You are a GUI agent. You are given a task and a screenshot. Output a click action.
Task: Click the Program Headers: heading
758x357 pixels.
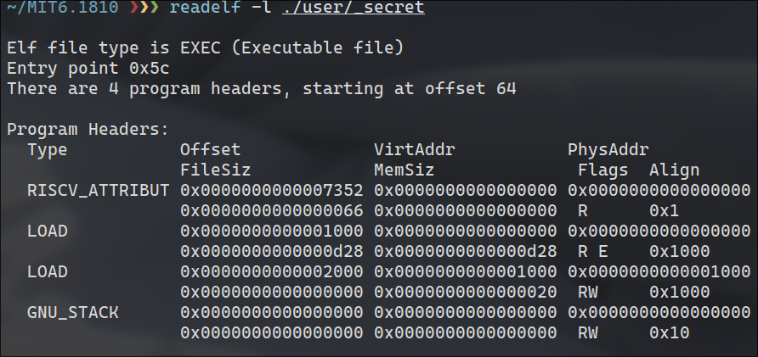88,130
